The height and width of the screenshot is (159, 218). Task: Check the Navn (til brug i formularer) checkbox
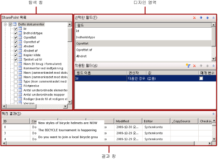tap(15, 64)
